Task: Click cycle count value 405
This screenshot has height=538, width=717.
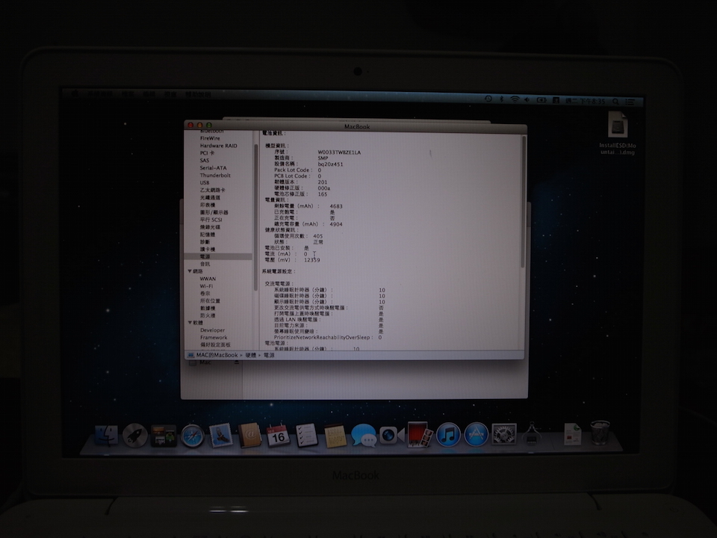Action: pos(317,236)
